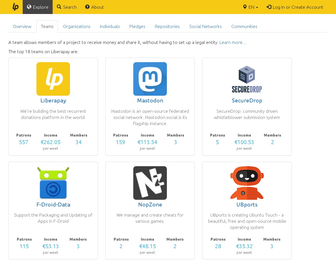The image size is (336, 263).
Task: Click the Mastodon elephant logo
Action: pos(150,79)
